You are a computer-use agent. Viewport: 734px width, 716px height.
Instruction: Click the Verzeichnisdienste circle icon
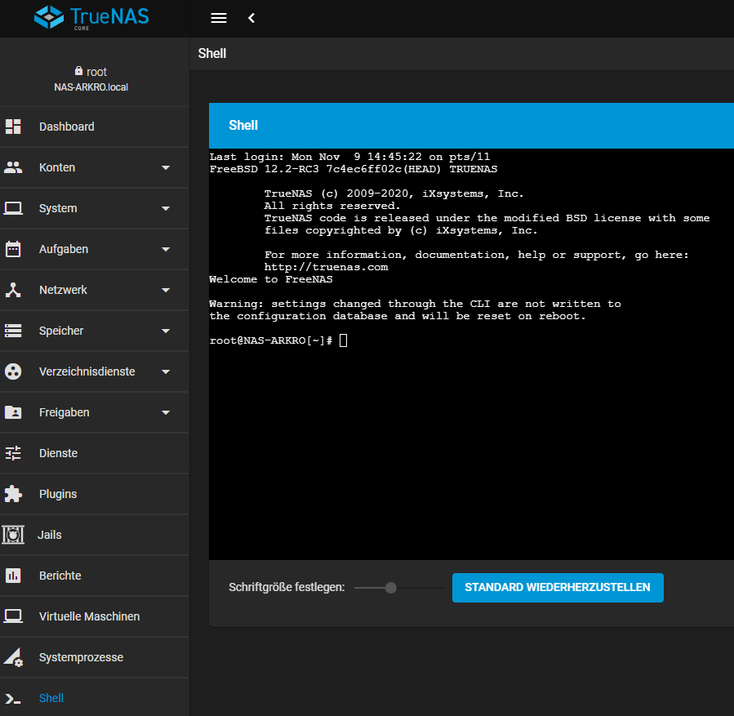tap(13, 371)
